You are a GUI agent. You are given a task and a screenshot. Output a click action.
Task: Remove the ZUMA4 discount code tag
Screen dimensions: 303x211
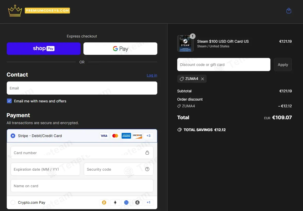(x=203, y=79)
